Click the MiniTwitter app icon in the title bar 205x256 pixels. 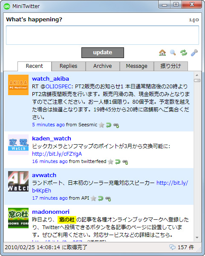pos(7,6)
